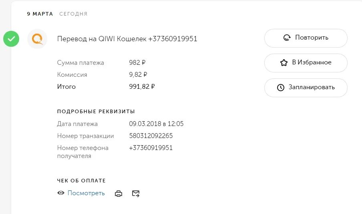The image size is (362, 214).
Task: Click the envelope icon to email receipt
Action: point(136,194)
